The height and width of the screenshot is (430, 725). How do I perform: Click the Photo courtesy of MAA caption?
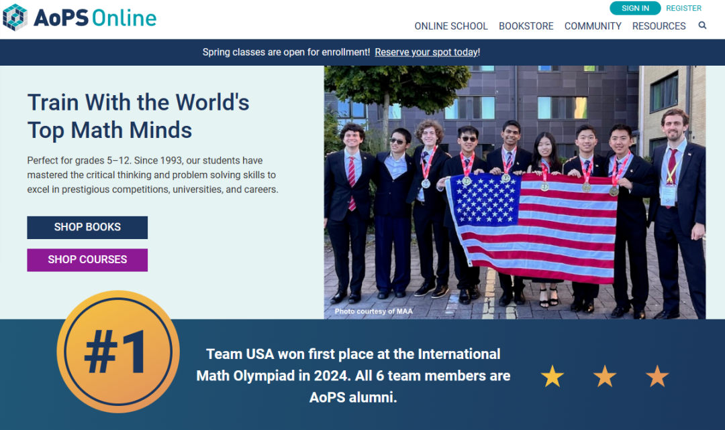click(x=373, y=311)
